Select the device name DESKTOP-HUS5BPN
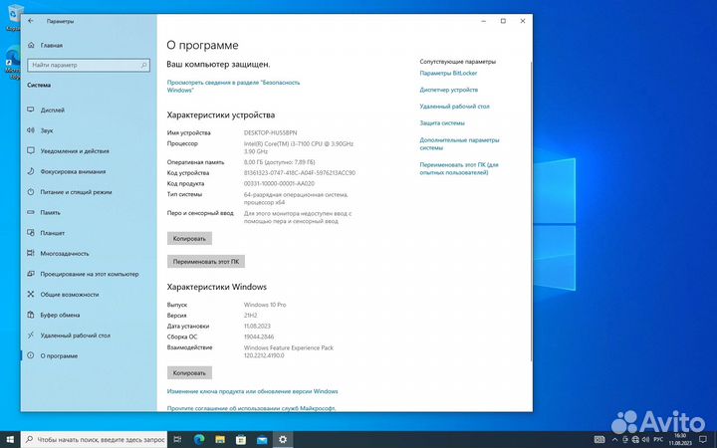717x448 pixels. tap(270, 133)
